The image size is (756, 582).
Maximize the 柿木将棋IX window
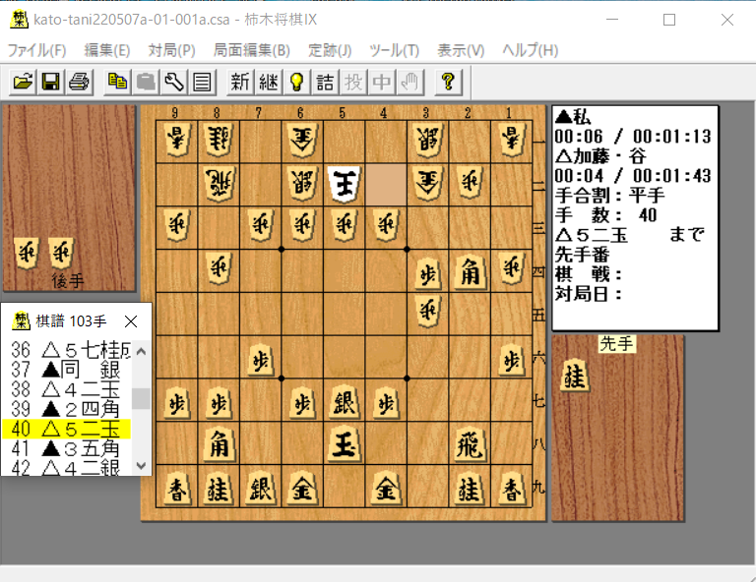[669, 20]
